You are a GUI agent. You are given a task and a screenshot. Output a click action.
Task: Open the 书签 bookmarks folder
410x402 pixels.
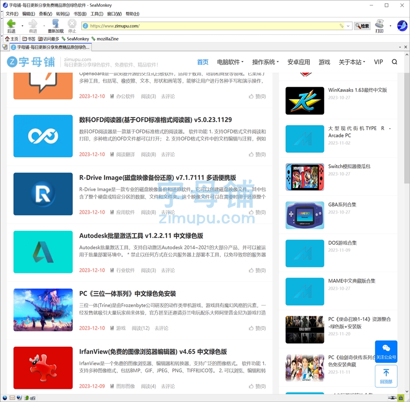coord(29,39)
